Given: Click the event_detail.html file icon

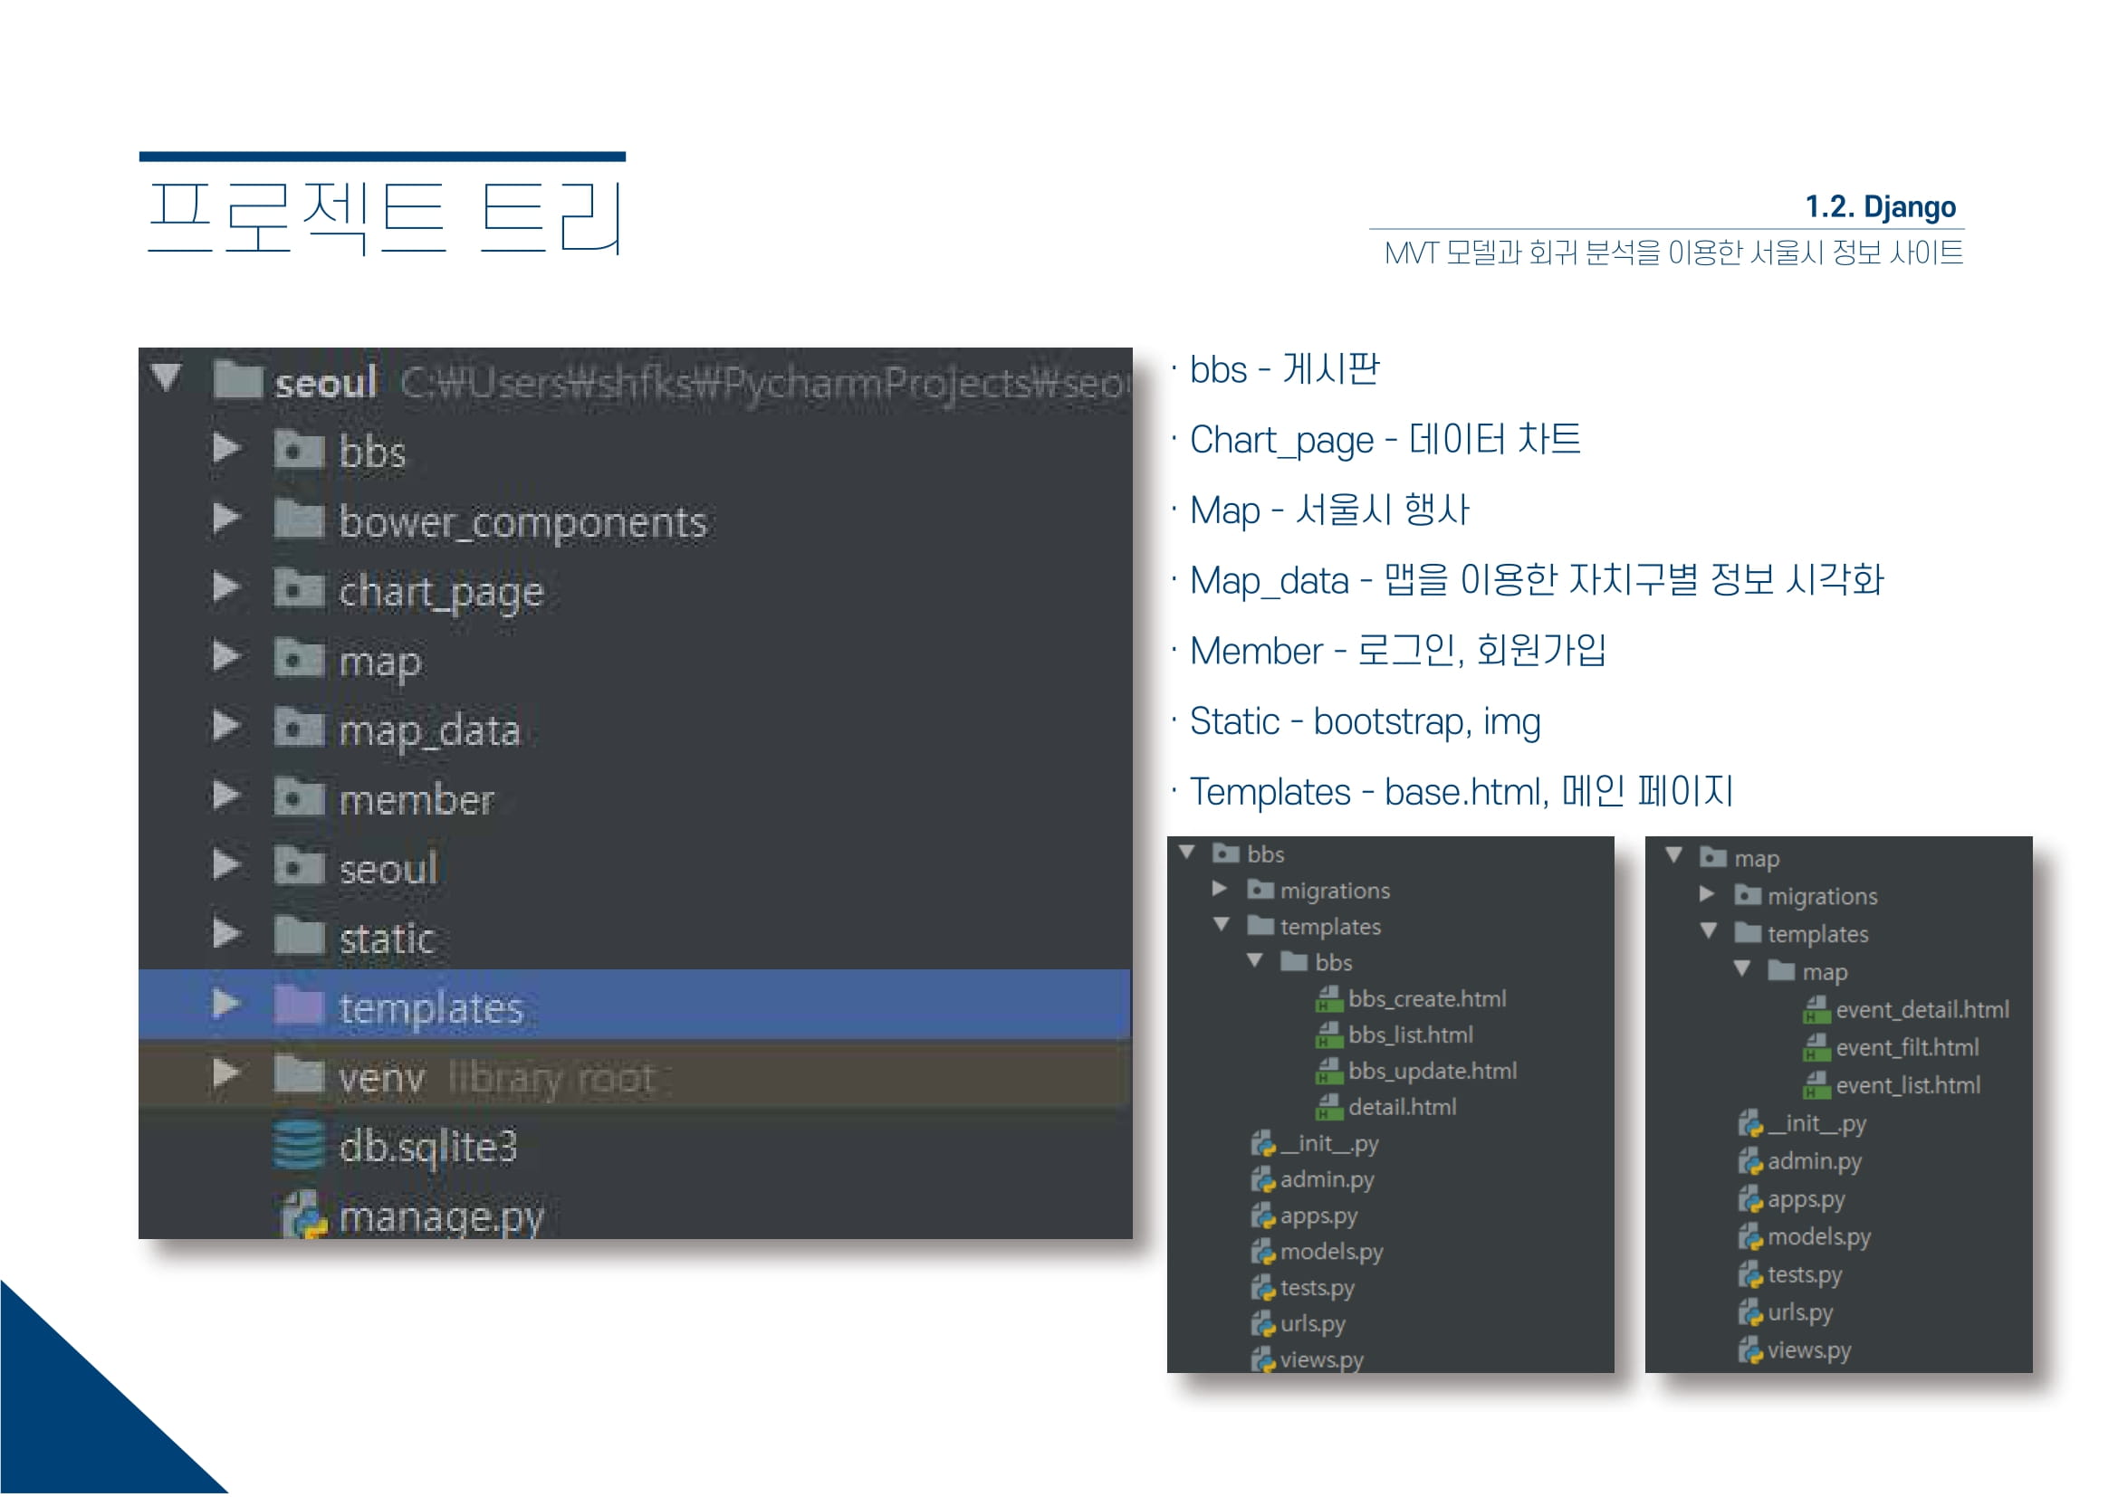Looking at the screenshot, I should coord(1817,1010).
